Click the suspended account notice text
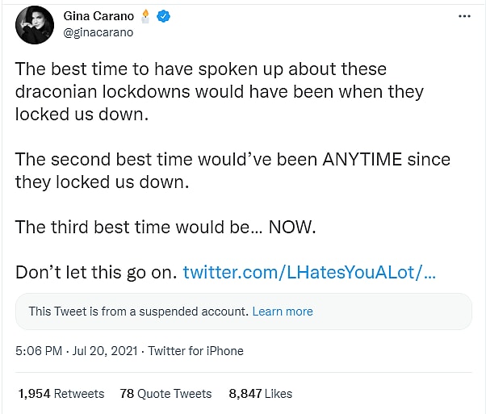 click(x=138, y=311)
